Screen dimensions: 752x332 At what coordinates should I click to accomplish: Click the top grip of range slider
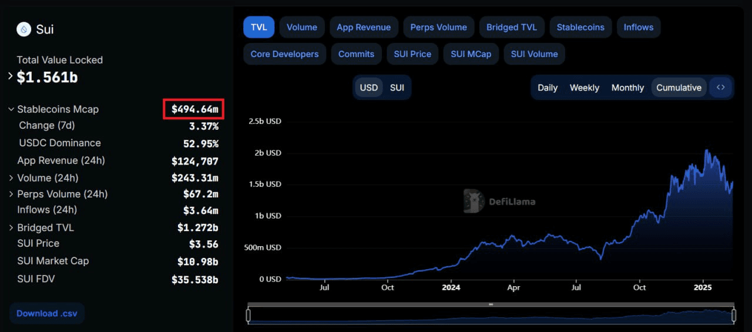point(491,304)
